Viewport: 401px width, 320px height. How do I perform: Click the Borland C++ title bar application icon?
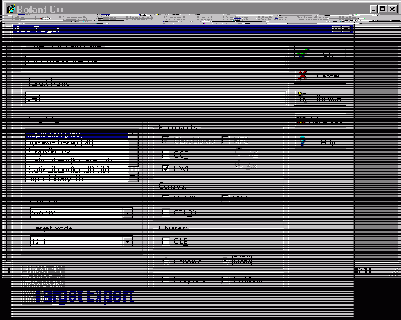coord(11,9)
